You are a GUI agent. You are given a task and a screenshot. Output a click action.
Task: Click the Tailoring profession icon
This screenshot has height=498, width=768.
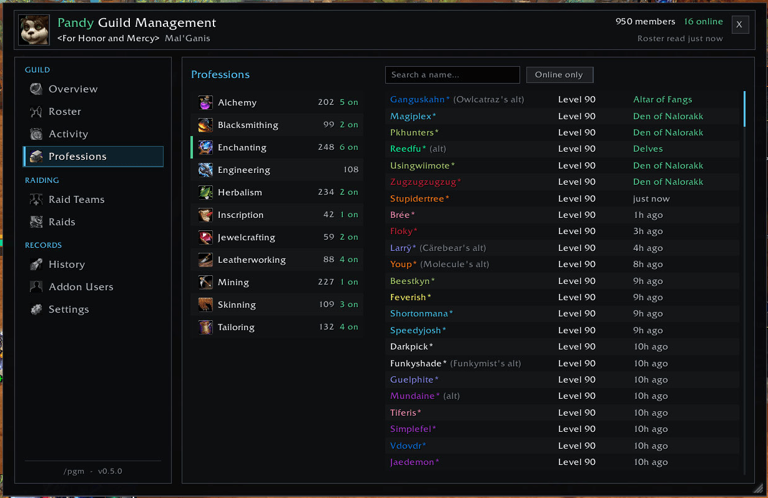tap(205, 327)
